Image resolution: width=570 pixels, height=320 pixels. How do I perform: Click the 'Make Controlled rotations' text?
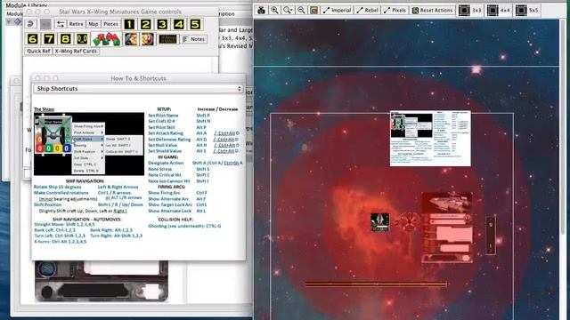(x=61, y=193)
